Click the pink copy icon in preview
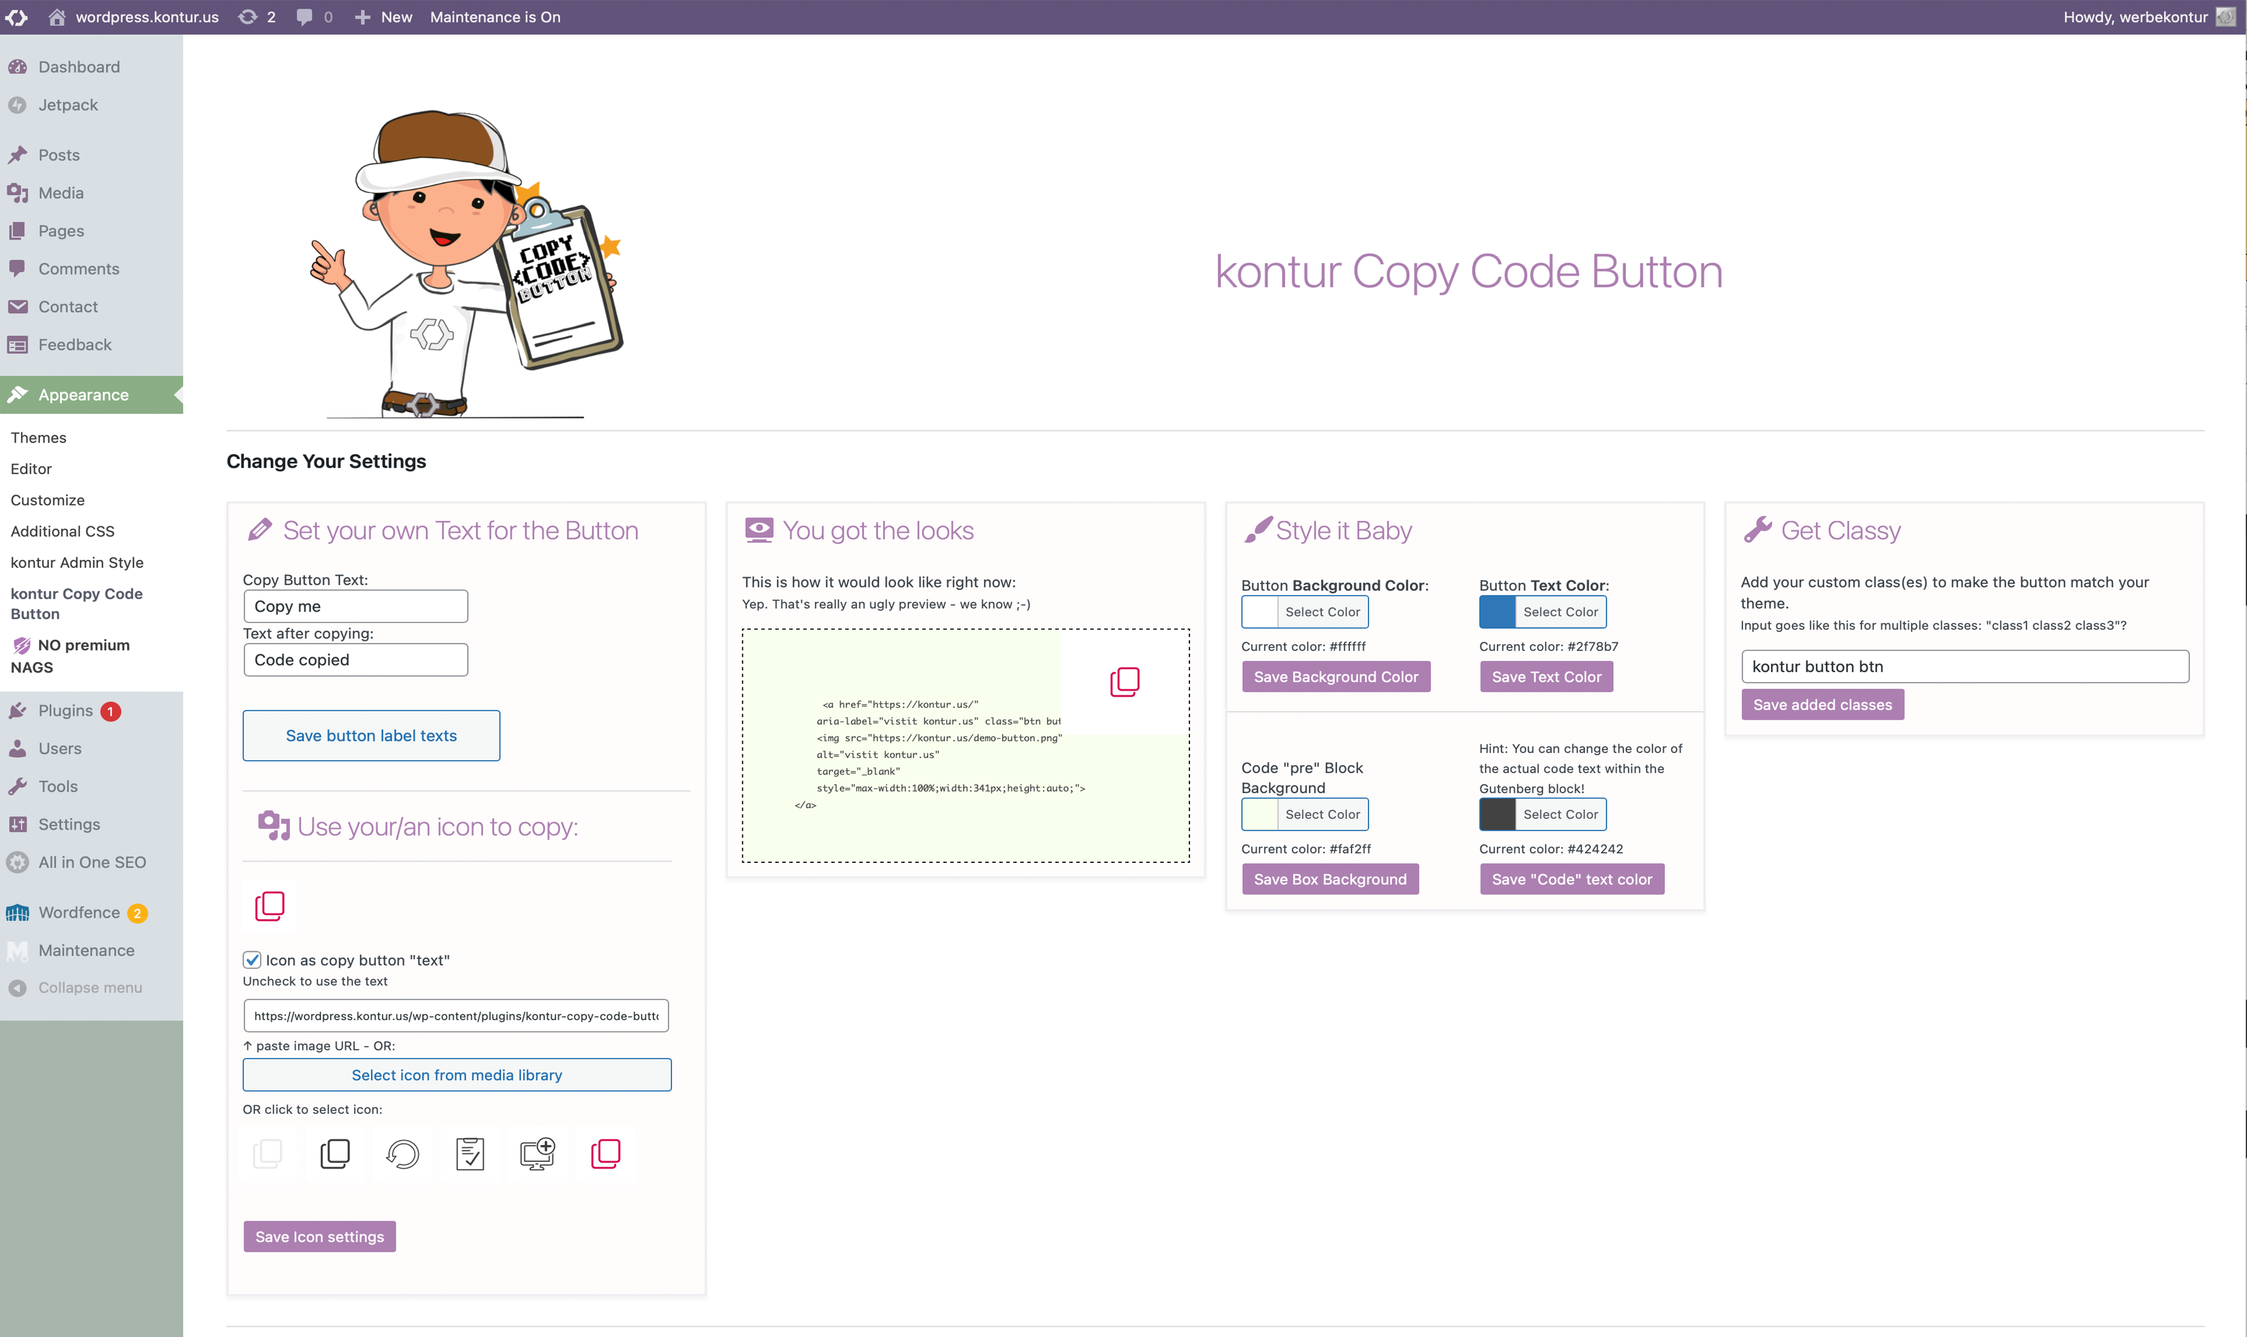Viewport: 2247px width, 1337px height. tap(1125, 682)
